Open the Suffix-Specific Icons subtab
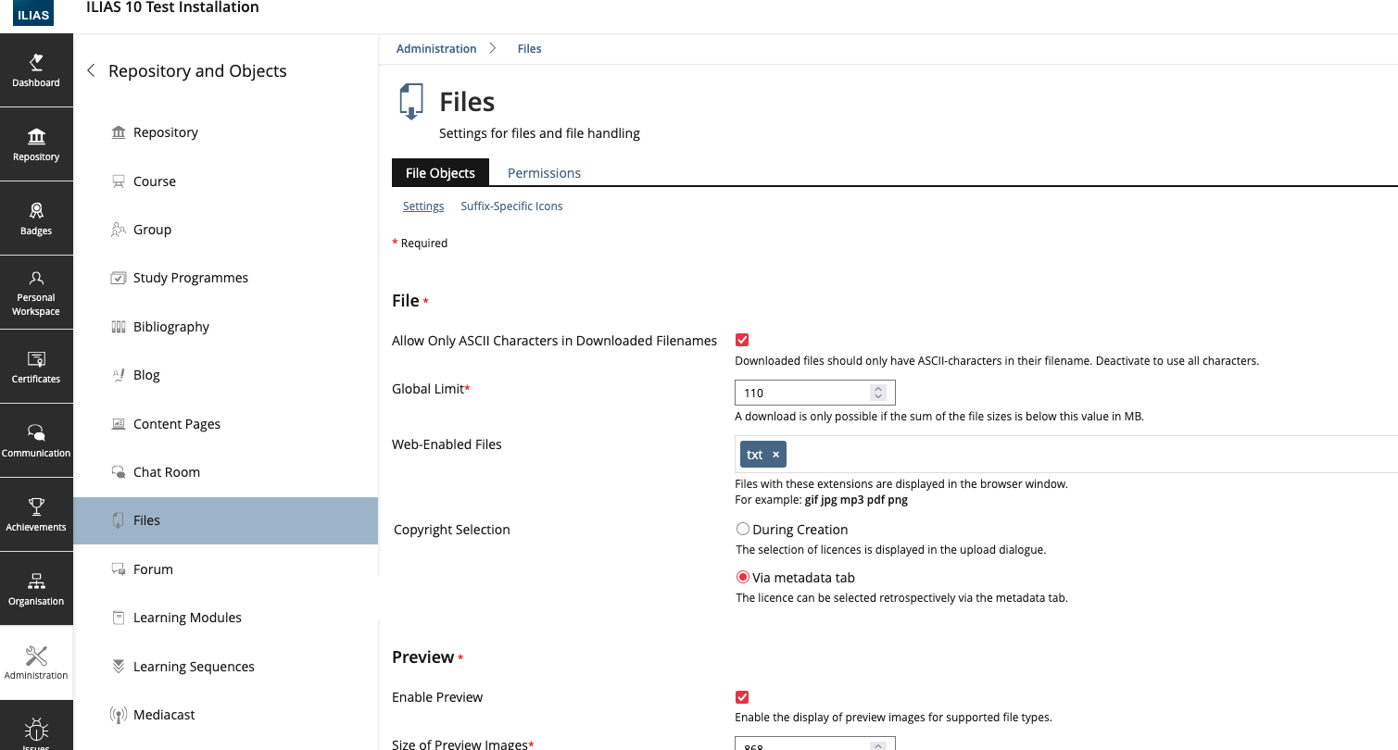 click(511, 206)
